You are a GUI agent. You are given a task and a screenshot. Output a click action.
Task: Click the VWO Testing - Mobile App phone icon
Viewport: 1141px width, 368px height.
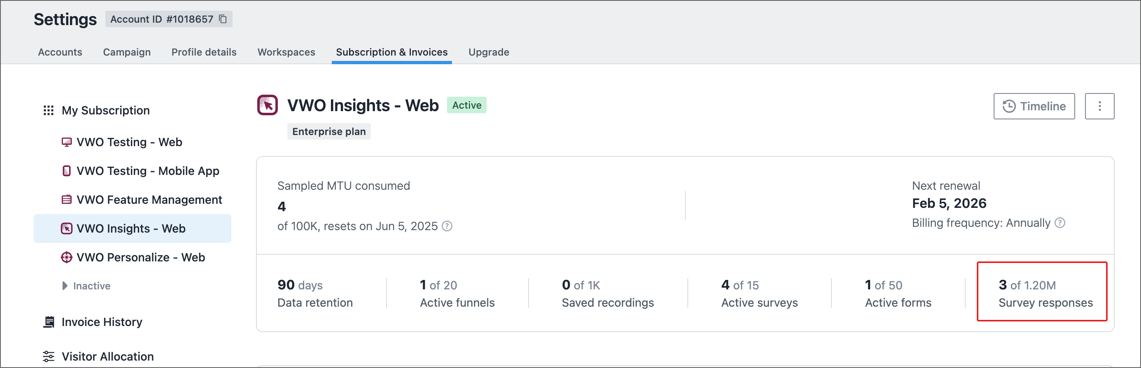66,171
